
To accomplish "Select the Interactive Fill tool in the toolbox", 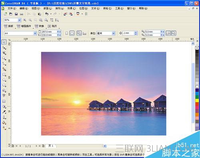I will click(4, 128).
